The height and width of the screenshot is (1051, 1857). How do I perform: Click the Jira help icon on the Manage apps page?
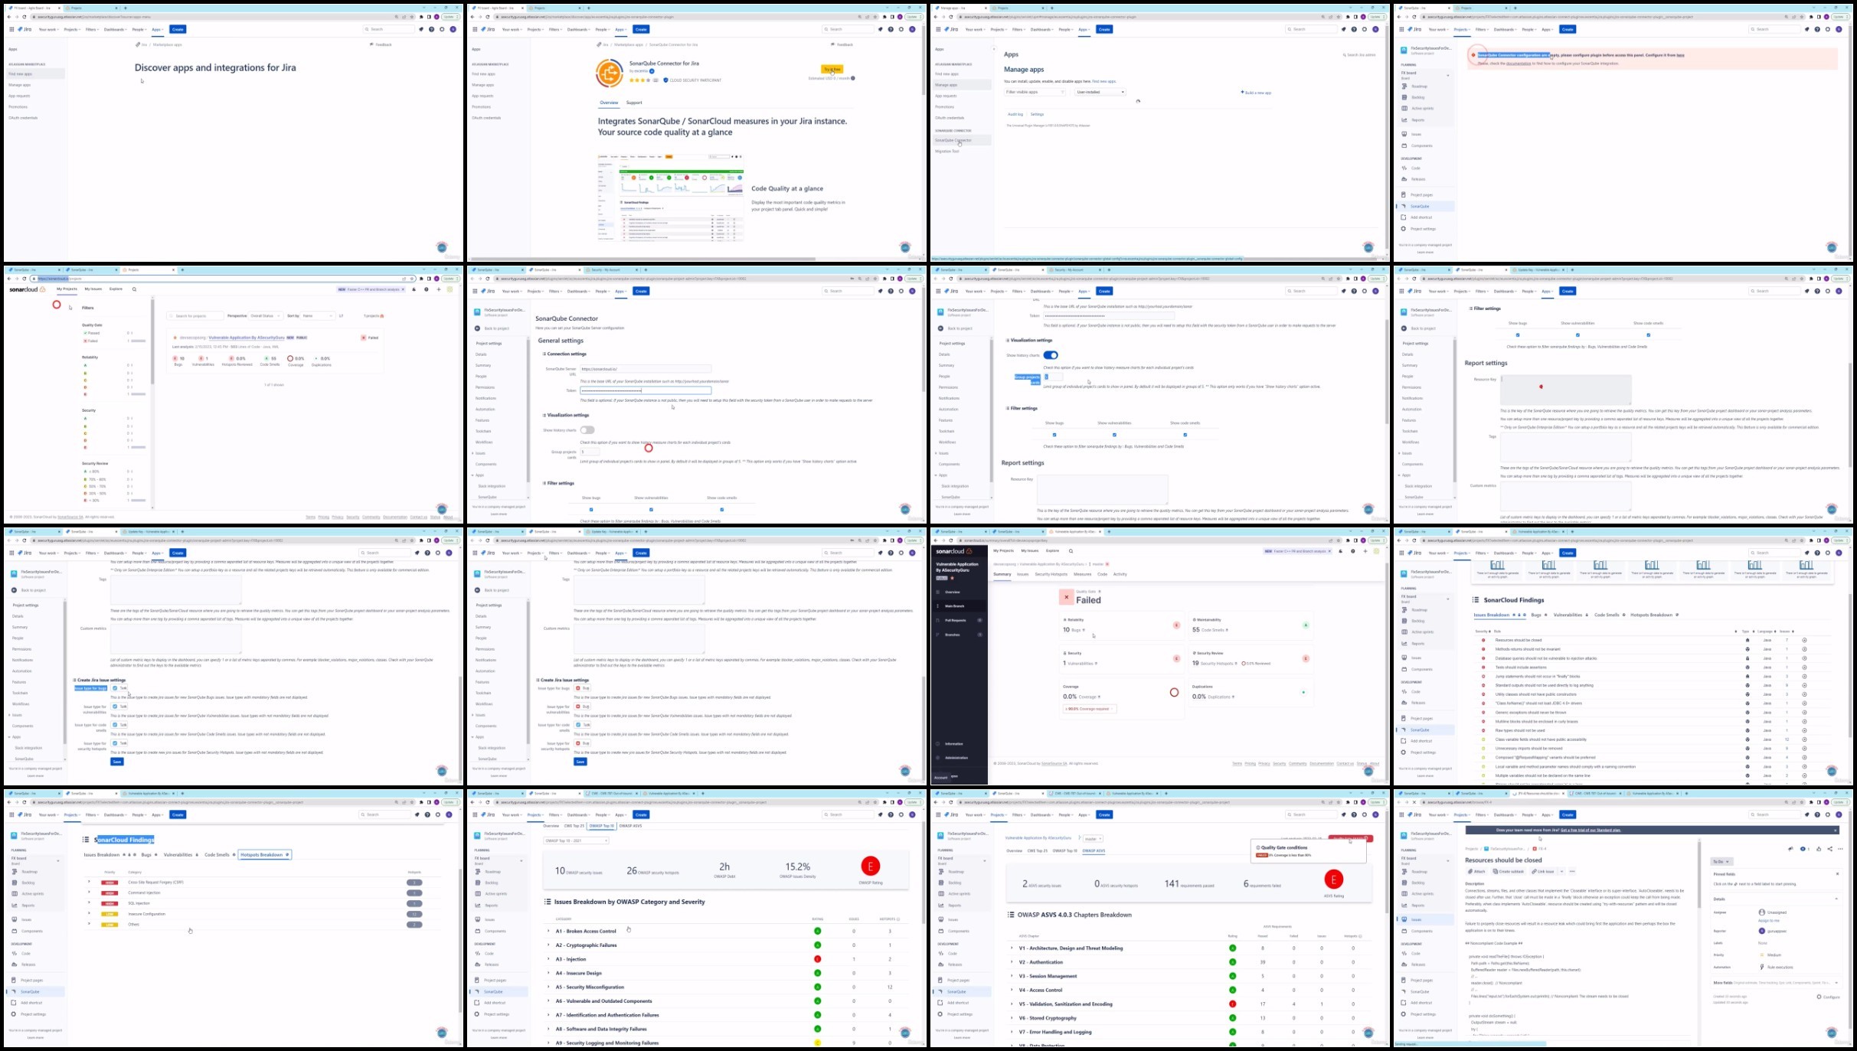point(1354,29)
